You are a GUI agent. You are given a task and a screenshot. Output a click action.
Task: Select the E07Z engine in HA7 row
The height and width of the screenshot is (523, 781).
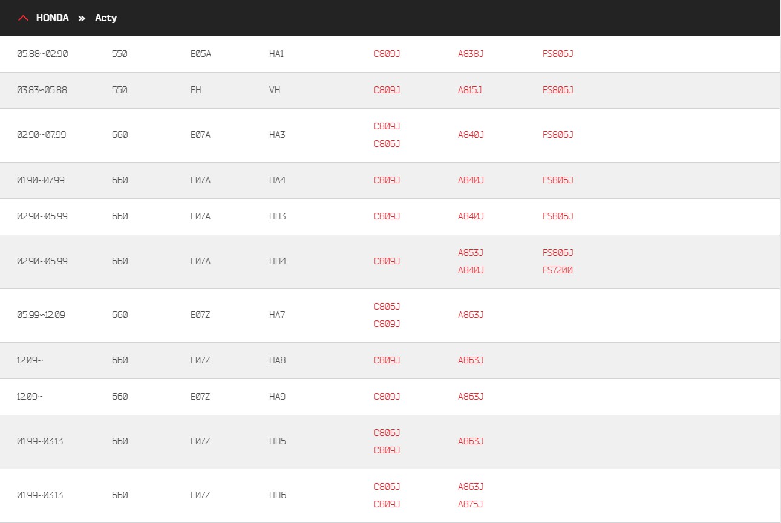200,315
